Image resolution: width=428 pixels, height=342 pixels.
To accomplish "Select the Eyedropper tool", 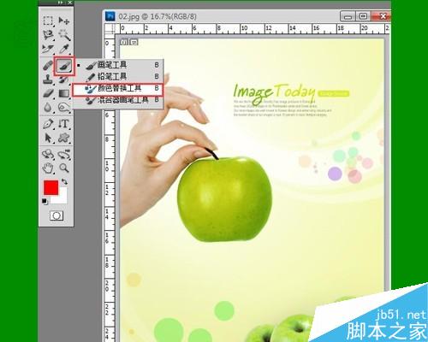I will 64,49.
